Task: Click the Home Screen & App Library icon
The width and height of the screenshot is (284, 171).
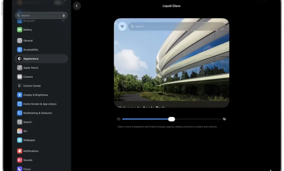Action: tap(20, 104)
